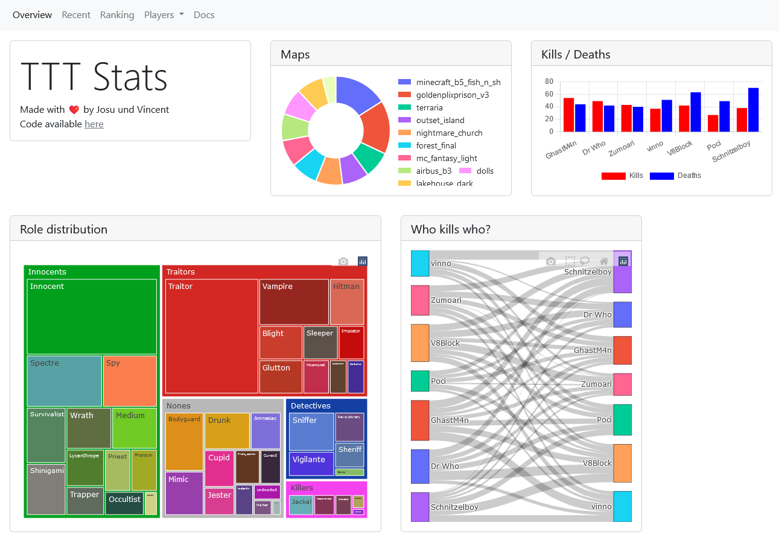Click yellow lakehouse_dark legend swatch
Viewport: 779px width, 549px height.
(x=404, y=183)
